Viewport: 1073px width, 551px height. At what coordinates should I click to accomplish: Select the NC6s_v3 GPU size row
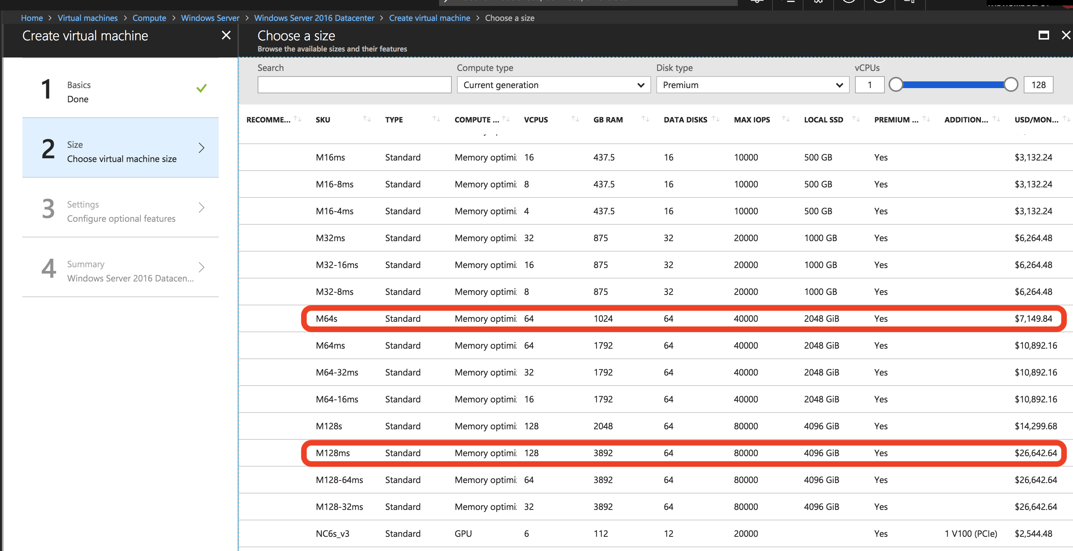[656, 533]
